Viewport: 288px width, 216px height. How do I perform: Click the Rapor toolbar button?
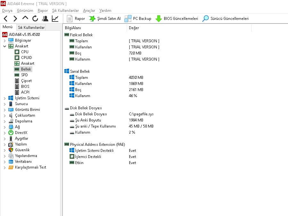point(76,19)
